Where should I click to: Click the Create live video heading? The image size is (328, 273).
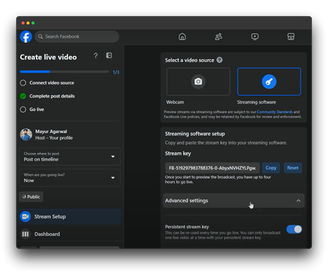pos(48,57)
